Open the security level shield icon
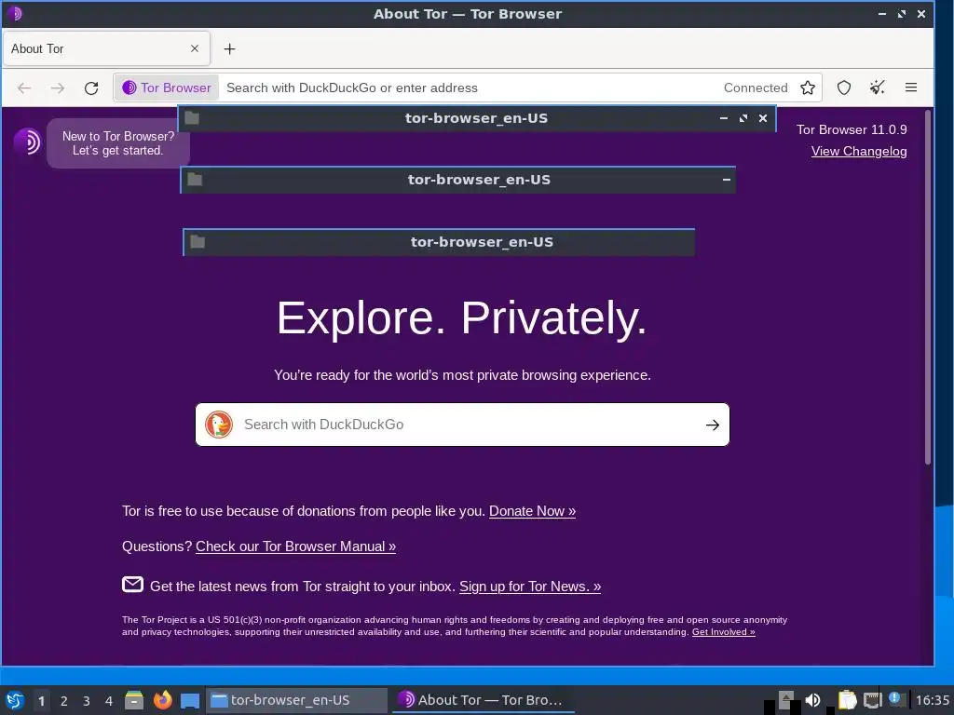 point(844,88)
